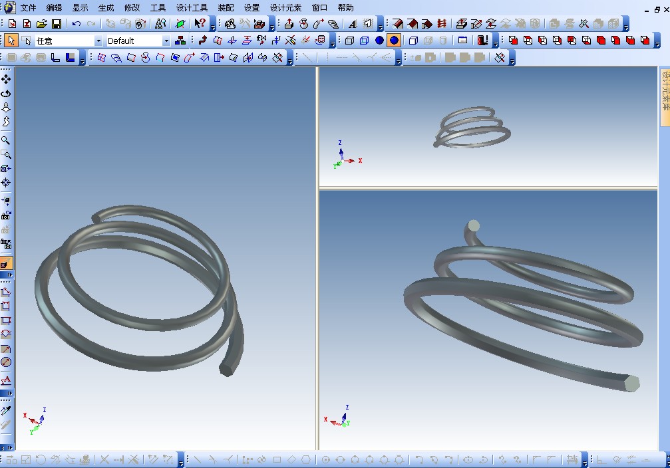The image size is (670, 468).
Task: Click the dark red bent arrow icon
Action: 203,41
